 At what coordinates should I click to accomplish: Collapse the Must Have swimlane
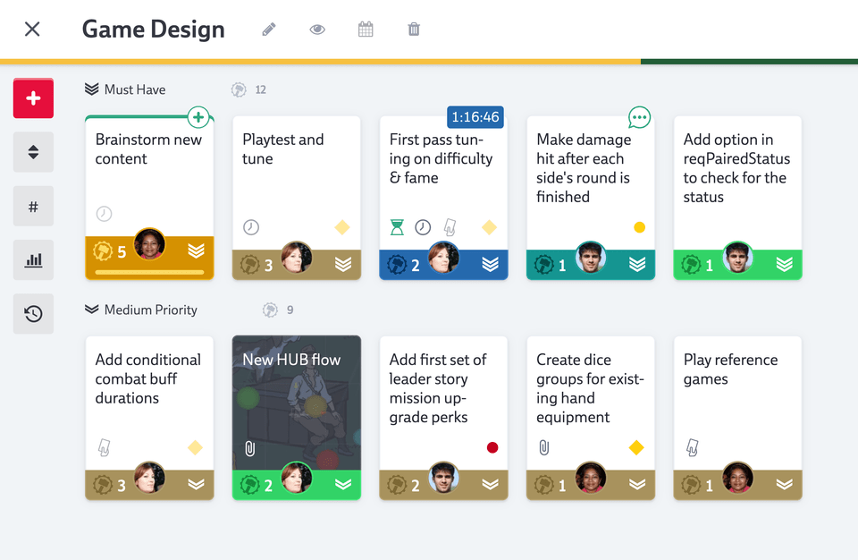click(92, 89)
